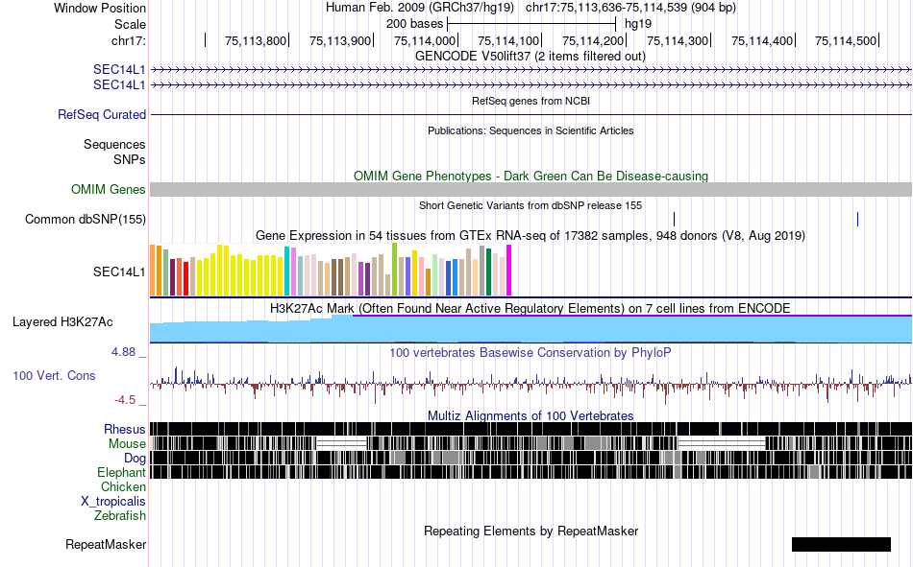Image resolution: width=913 pixels, height=567 pixels.
Task: Click the PhyloP conservation wiggle plot
Action: [531, 384]
